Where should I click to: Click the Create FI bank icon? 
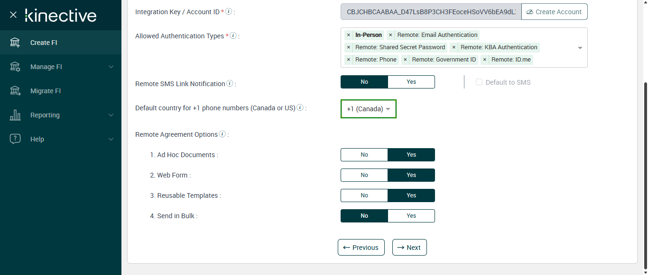click(x=15, y=43)
